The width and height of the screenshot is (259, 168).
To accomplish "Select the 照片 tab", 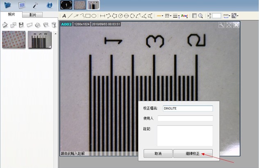I will click(11, 15).
